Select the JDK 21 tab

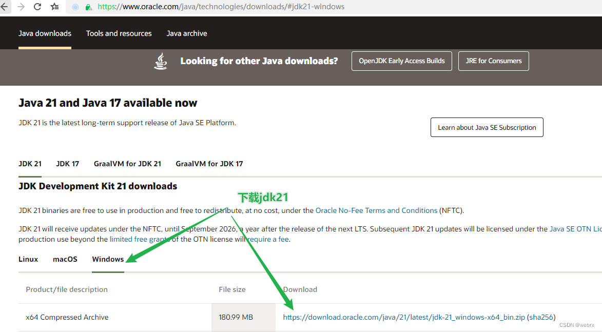coord(30,164)
